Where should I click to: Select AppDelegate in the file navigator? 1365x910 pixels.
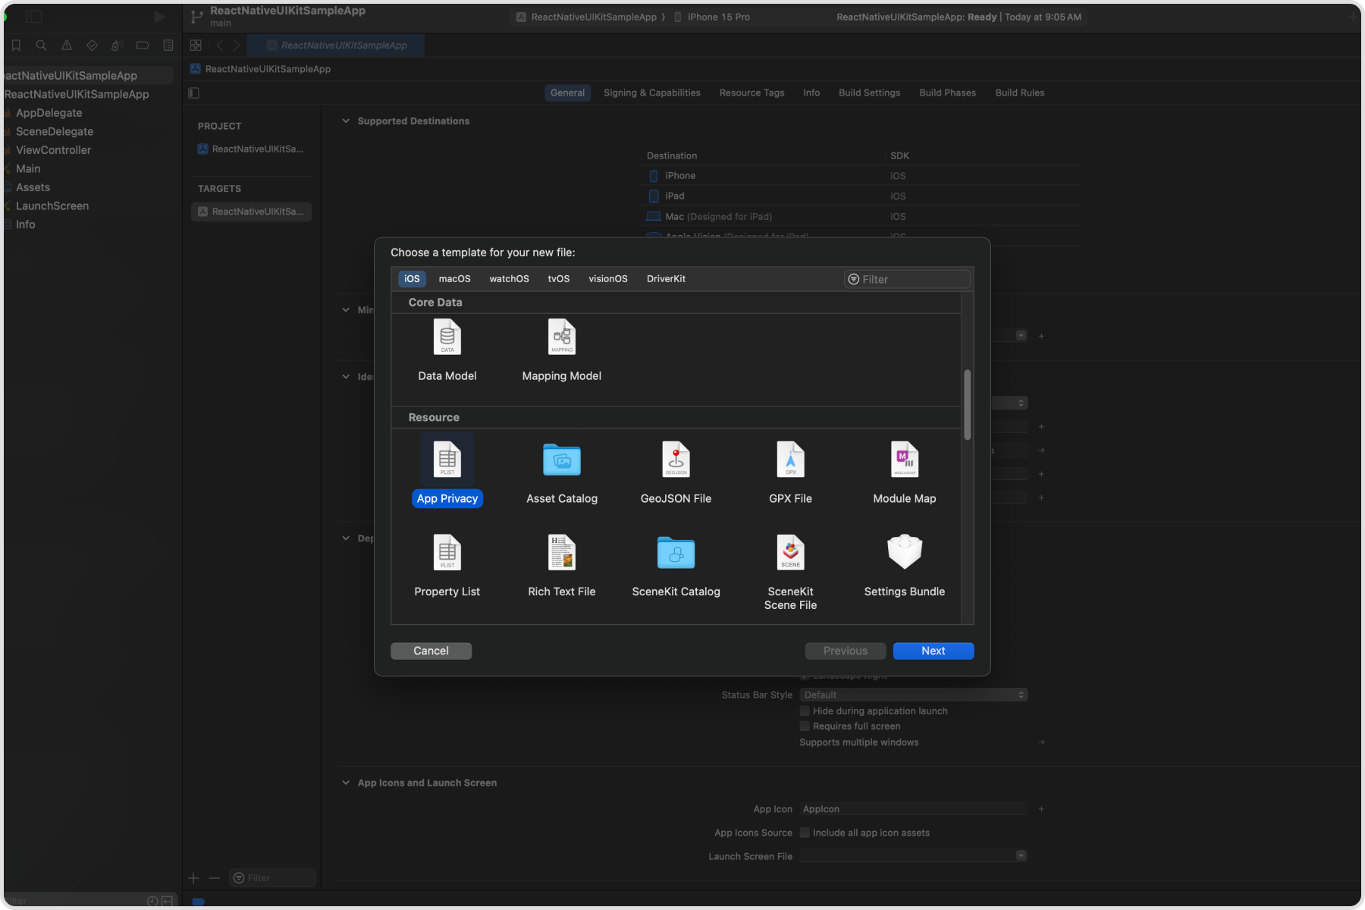(x=49, y=113)
